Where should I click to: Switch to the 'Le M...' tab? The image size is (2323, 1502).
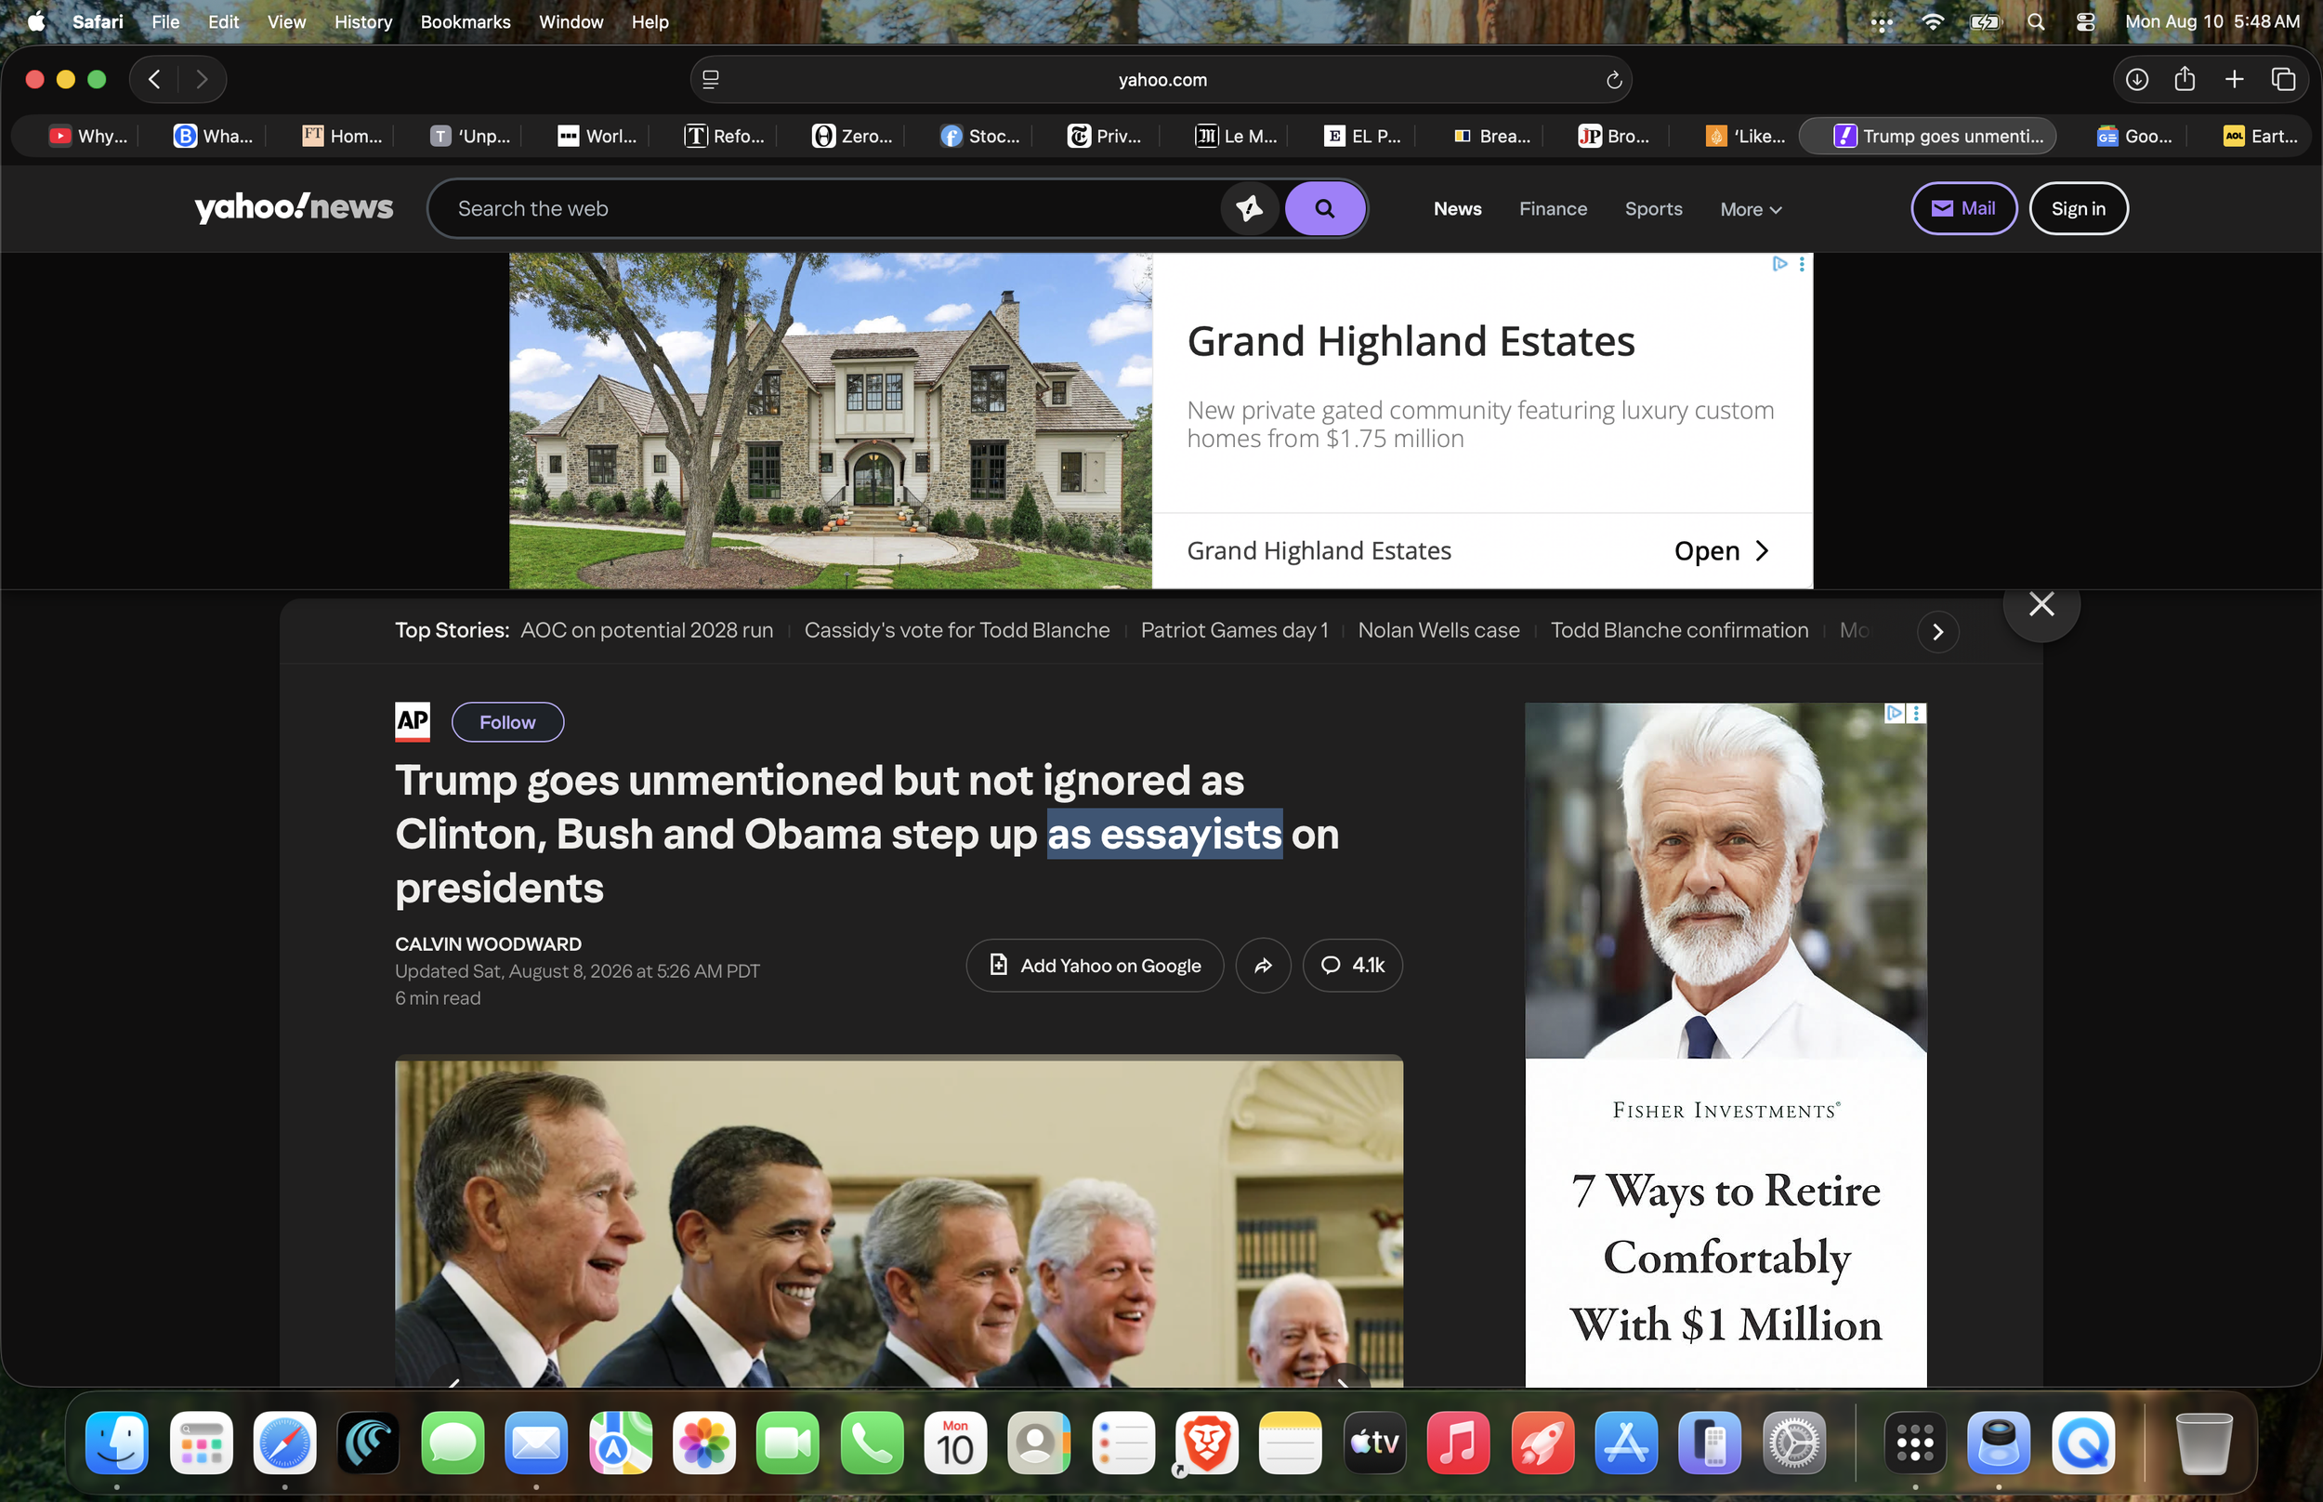(x=1235, y=136)
